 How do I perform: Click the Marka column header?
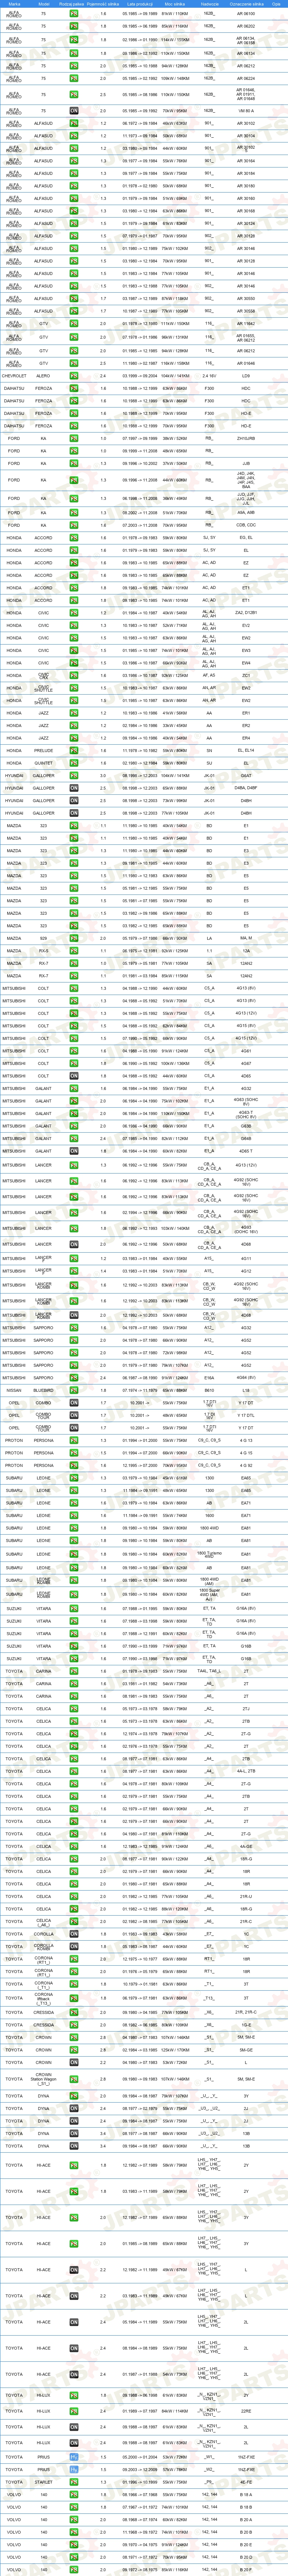tap(14, 4)
